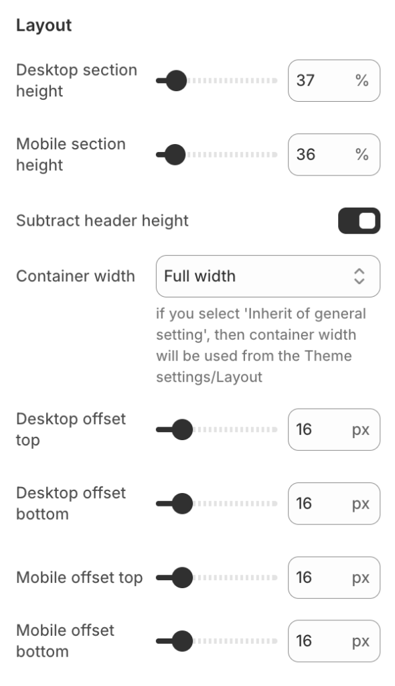
Task: Click the Container width up-down chevron icon
Action: pos(359,276)
